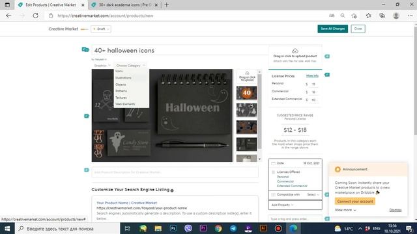Click the Drag or click to upload image tile

point(247,77)
